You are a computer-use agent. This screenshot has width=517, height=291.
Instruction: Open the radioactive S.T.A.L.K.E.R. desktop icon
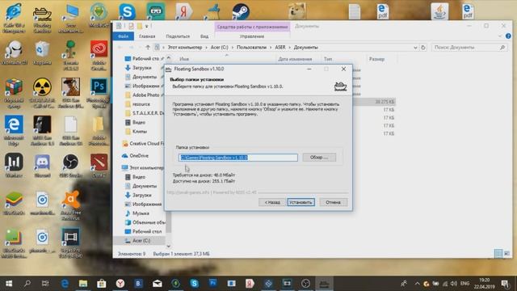click(42, 93)
